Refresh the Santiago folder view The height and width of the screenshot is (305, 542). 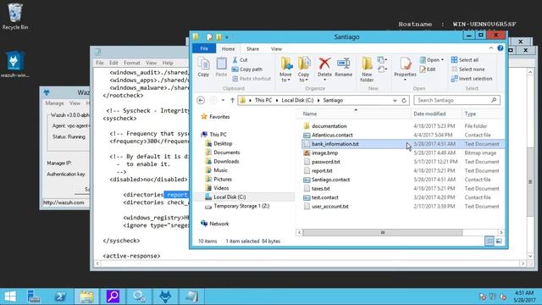pos(404,100)
